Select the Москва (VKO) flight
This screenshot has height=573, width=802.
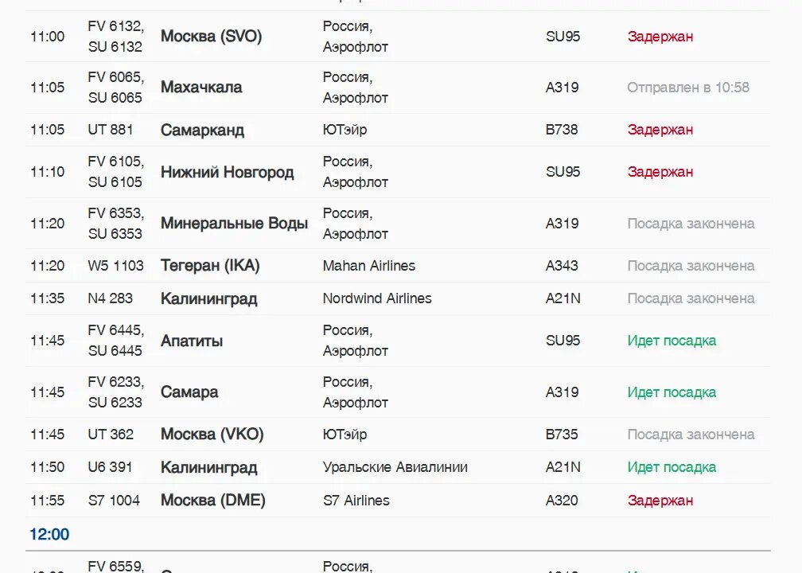398,435
